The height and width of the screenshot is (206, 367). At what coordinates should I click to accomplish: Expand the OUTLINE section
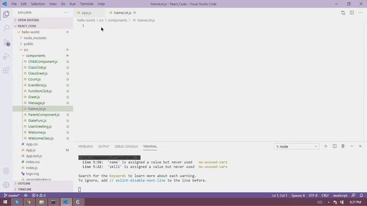(x=44, y=184)
